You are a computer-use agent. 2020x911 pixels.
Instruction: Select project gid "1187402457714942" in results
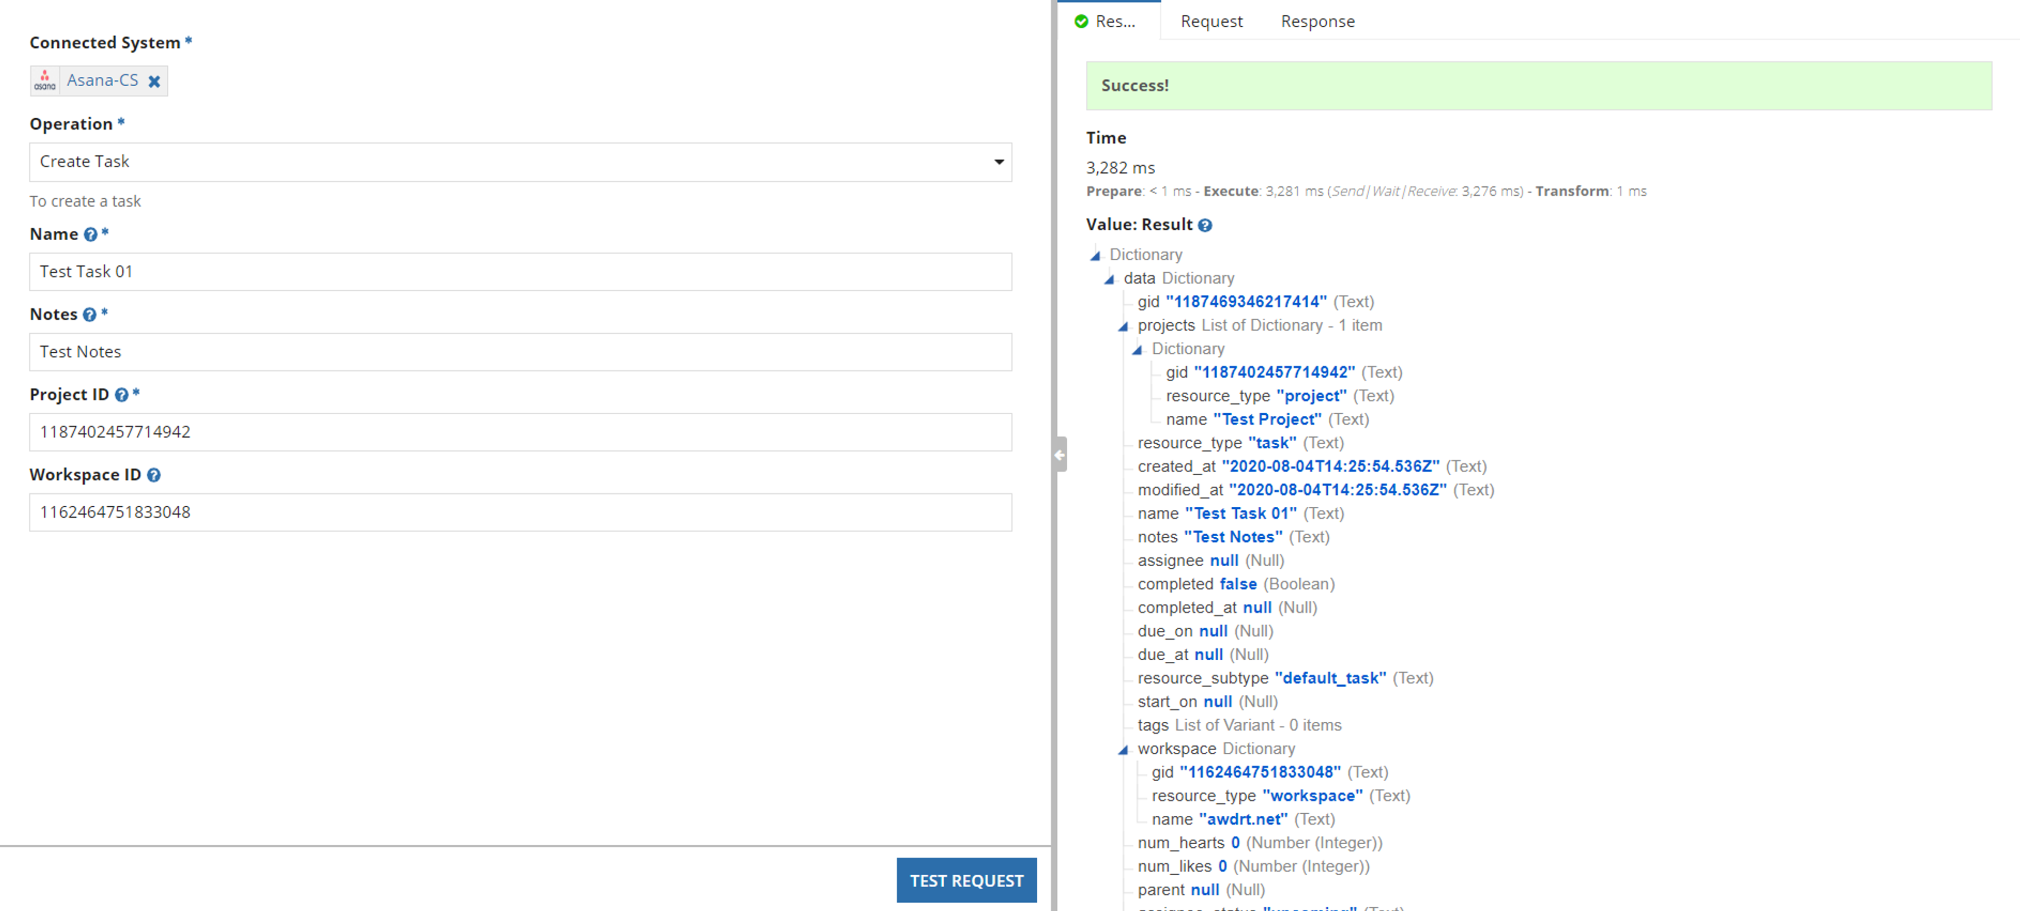pyautogui.click(x=1274, y=372)
